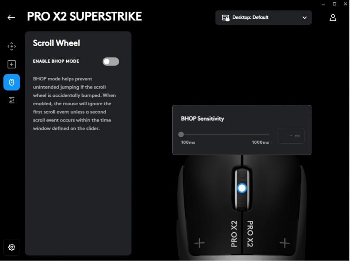Screen dimensions: 350x261
Task: Select the assignments plus-square sidebar icon
Action: 12,64
